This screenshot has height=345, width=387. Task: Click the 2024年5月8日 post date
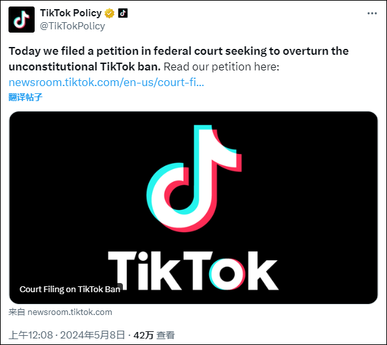pyautogui.click(x=93, y=335)
